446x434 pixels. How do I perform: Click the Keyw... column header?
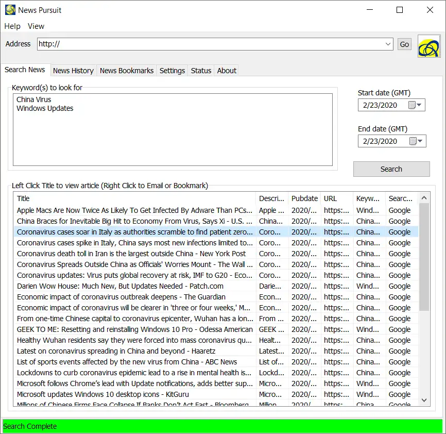[369, 198]
